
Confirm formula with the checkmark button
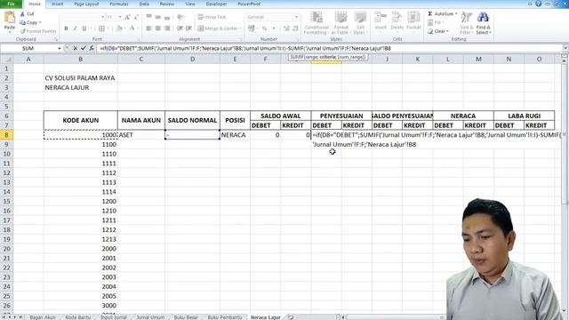point(84,48)
